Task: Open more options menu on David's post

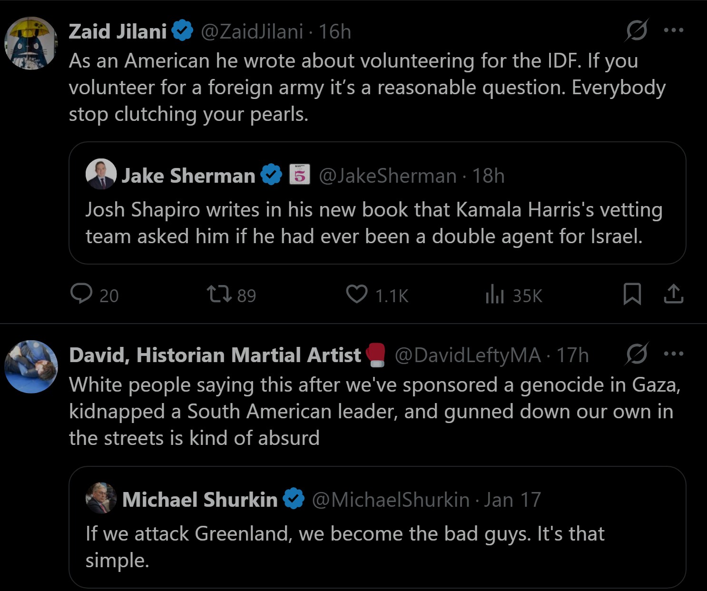Action: (674, 354)
